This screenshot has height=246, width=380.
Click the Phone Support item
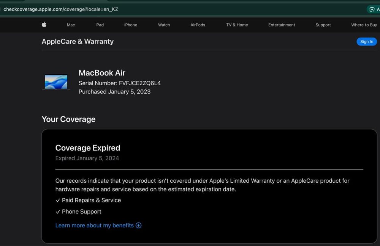coord(81,212)
